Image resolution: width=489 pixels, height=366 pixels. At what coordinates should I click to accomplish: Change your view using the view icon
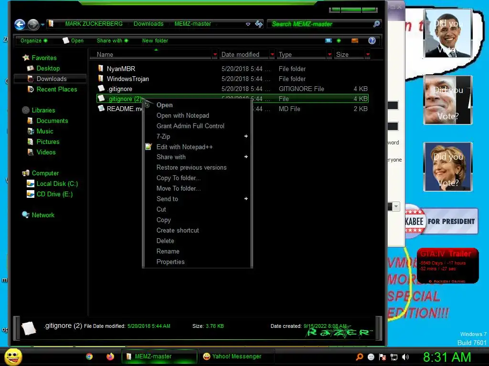(329, 41)
